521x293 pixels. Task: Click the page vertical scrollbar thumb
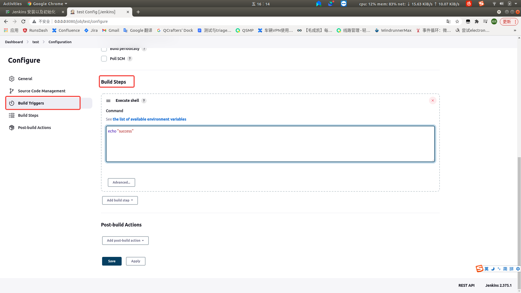click(519, 223)
